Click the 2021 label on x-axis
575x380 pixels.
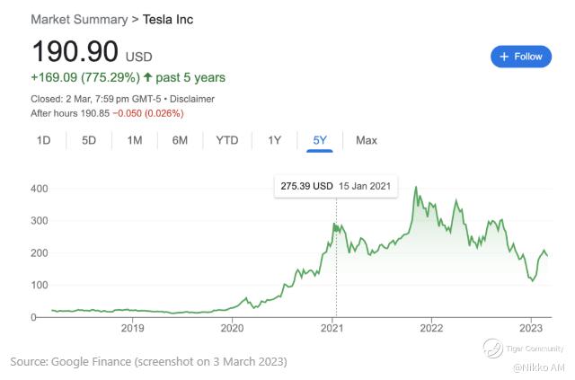[x=332, y=328]
